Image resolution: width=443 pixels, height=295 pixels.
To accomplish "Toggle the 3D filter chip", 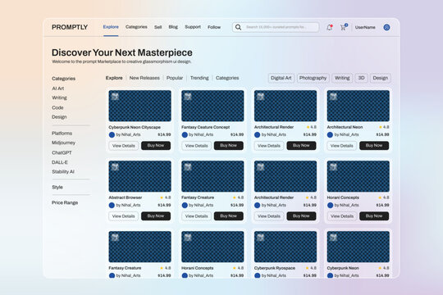I will click(x=361, y=78).
